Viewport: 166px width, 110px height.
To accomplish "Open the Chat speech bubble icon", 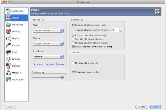I will [8, 52].
